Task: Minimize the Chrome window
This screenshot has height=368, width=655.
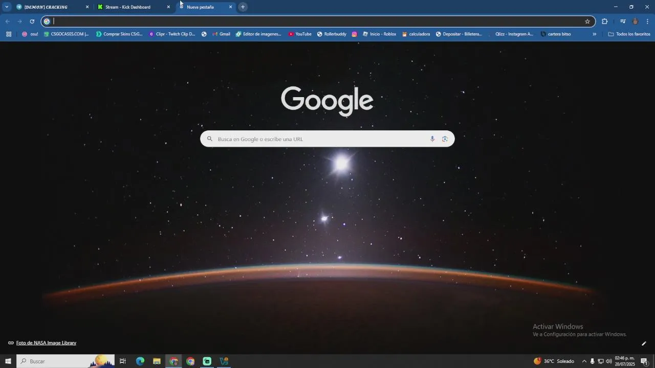Action: point(616,7)
